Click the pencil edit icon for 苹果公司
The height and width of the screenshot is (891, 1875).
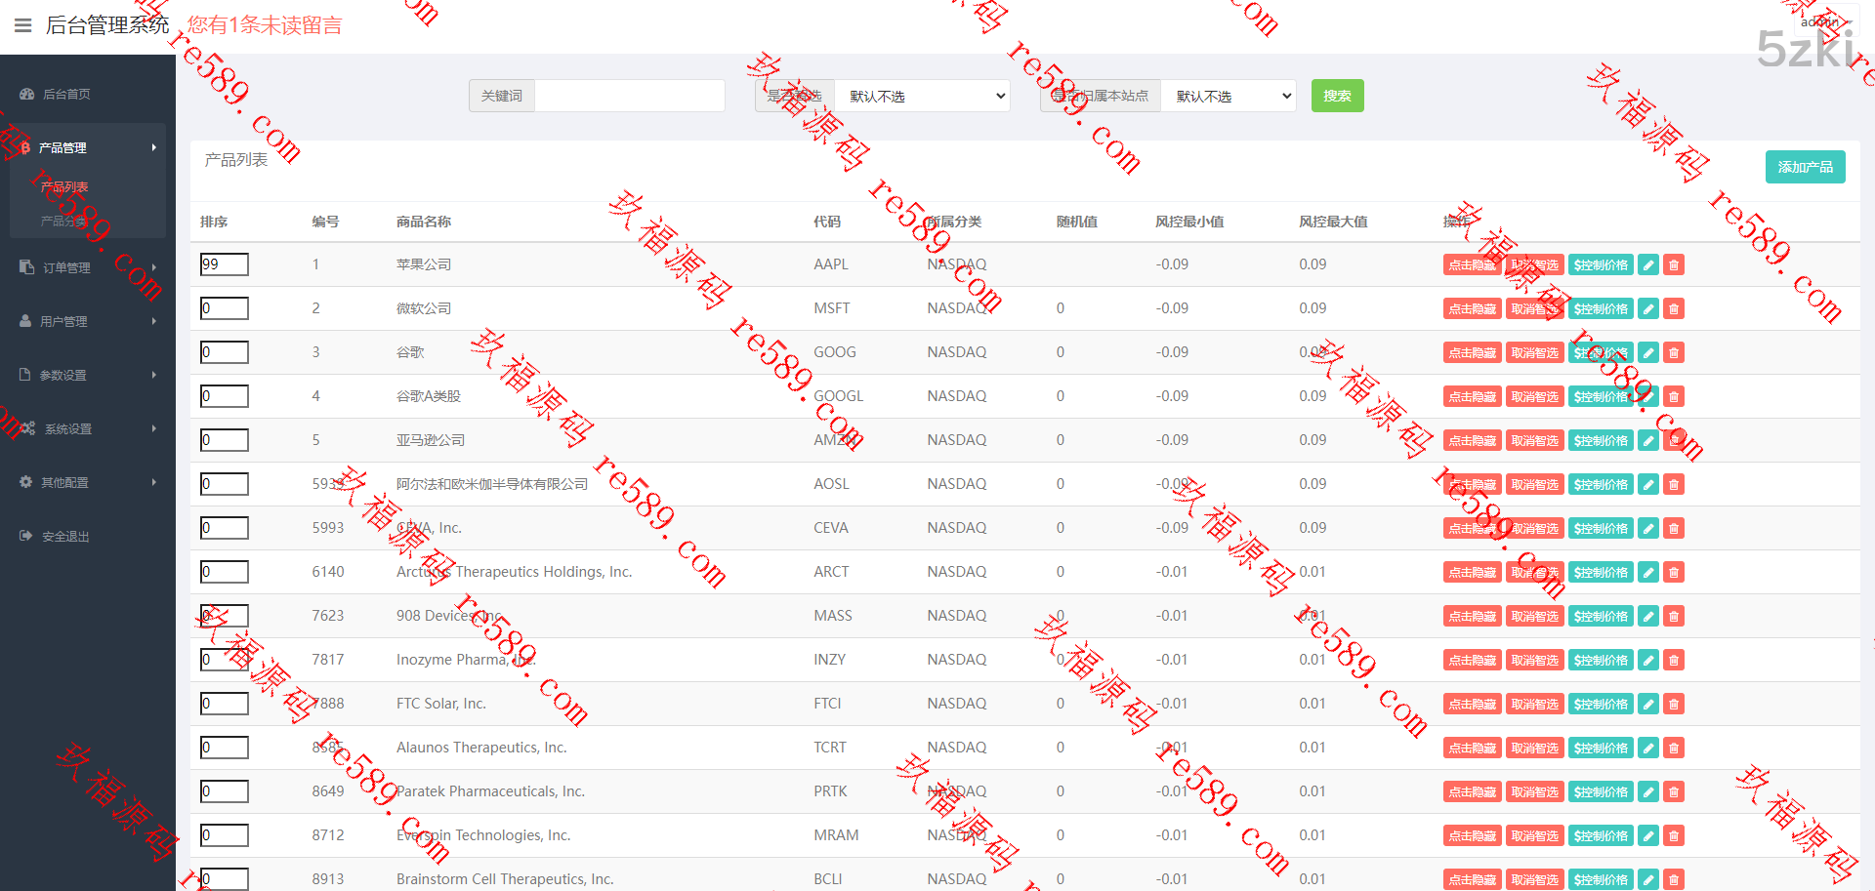[x=1648, y=265]
